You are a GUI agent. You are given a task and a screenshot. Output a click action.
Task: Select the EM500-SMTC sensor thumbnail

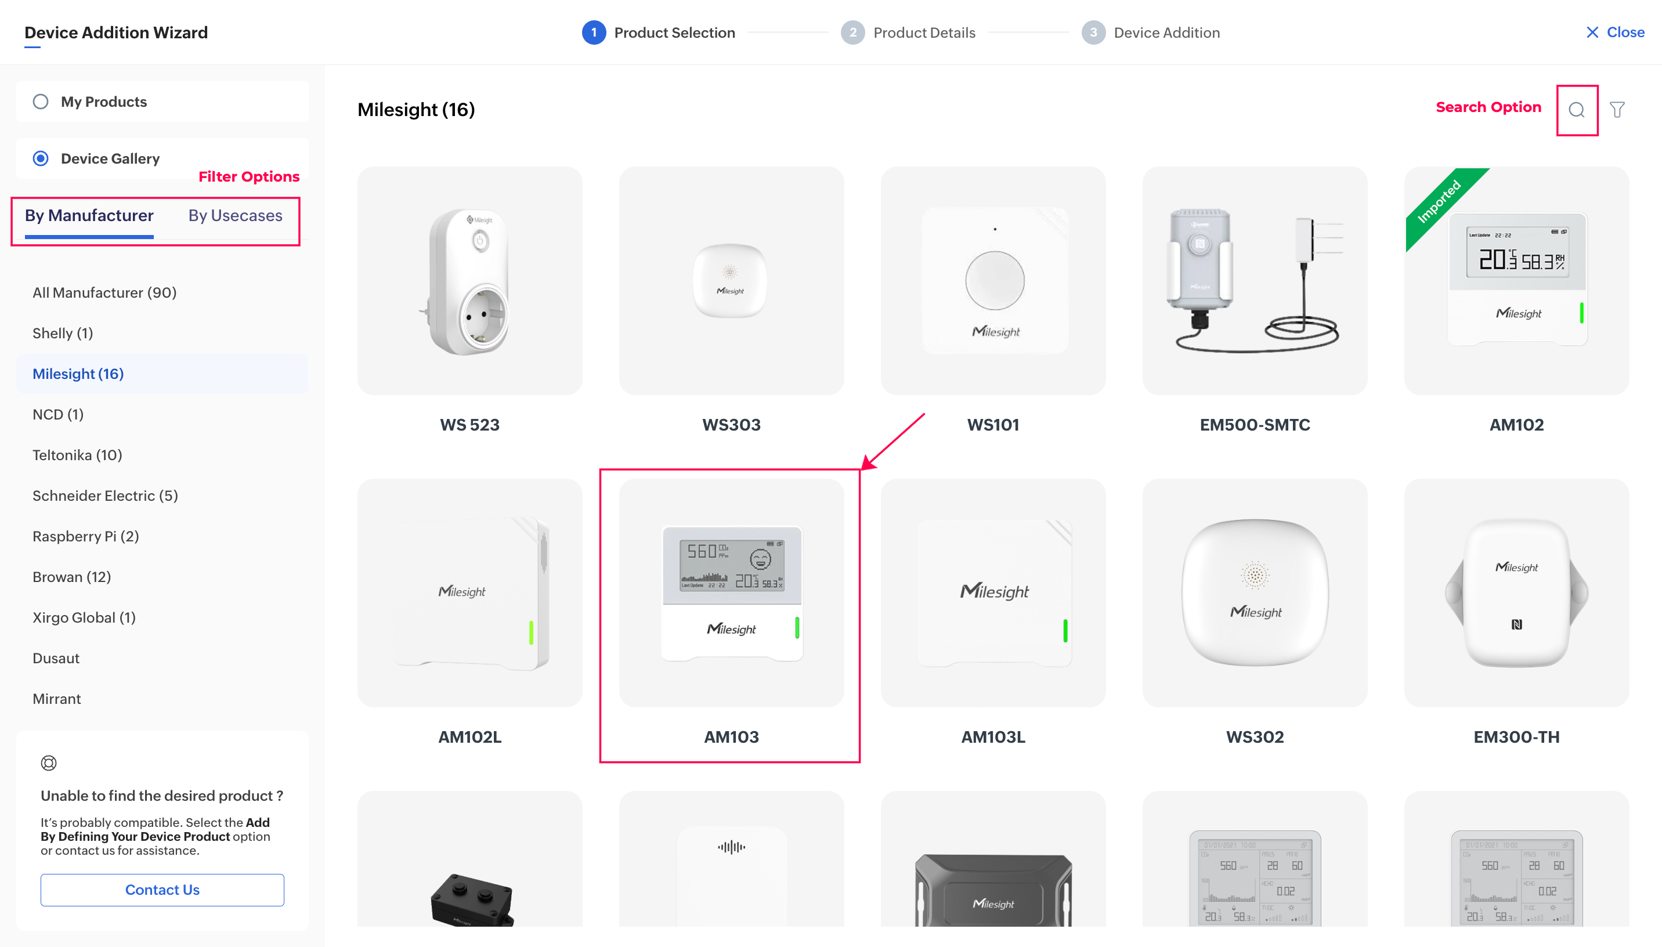1254,280
